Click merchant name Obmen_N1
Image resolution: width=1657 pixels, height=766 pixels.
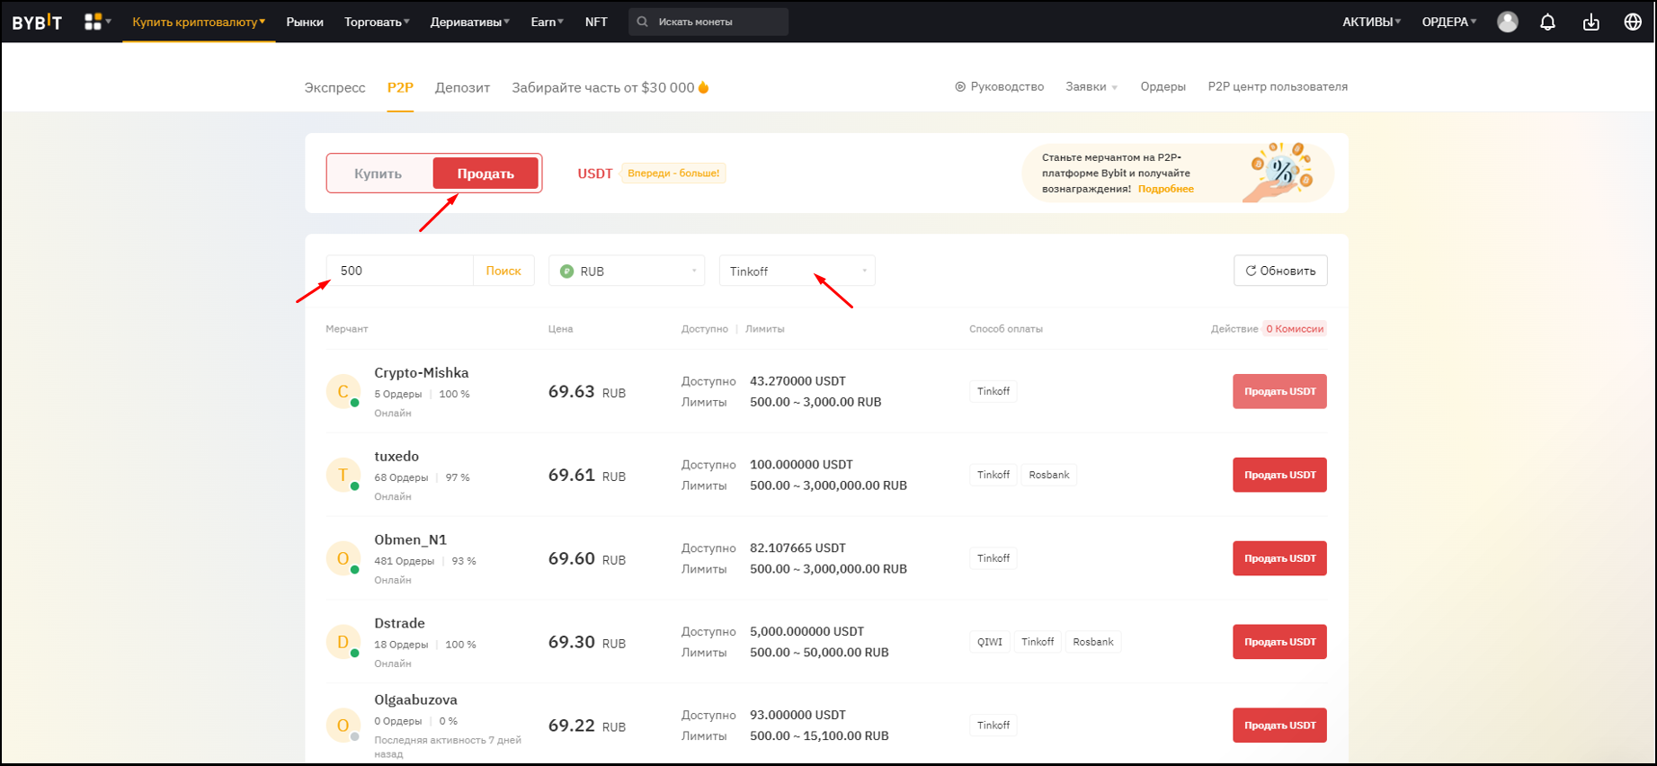pyautogui.click(x=411, y=539)
